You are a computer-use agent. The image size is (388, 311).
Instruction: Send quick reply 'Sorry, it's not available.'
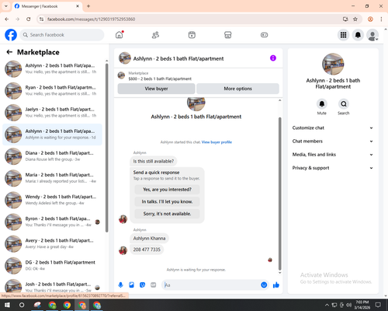[167, 214]
